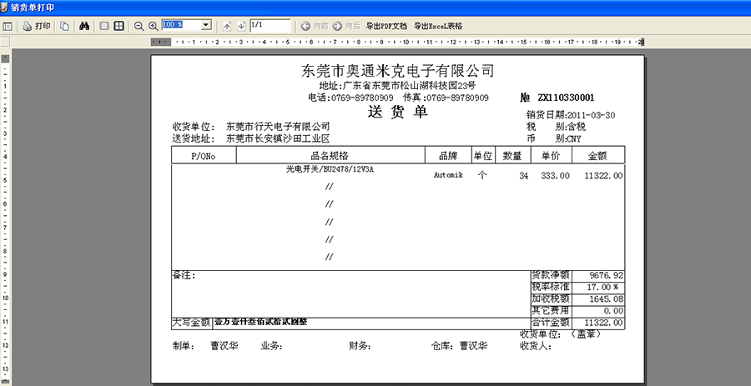Screen dimensions: 751x386
Task: Click the 备注: label
Action: pos(184,276)
